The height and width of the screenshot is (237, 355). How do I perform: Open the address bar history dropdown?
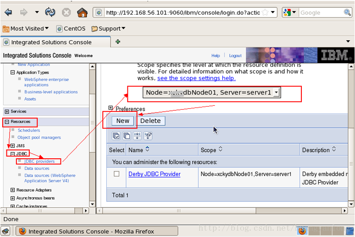(273, 12)
